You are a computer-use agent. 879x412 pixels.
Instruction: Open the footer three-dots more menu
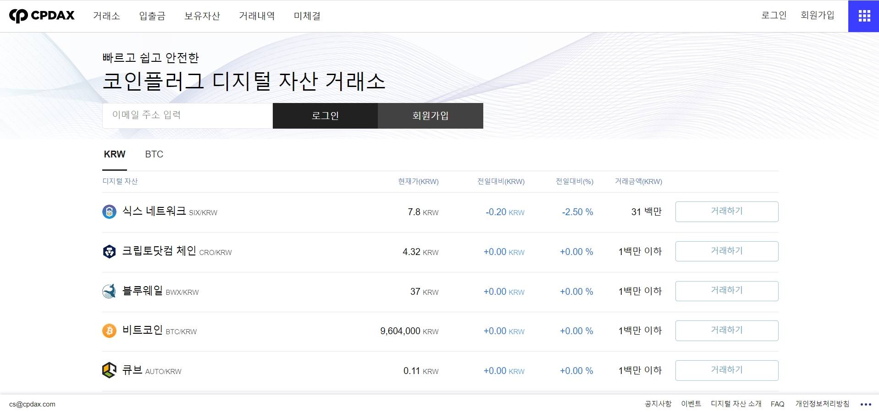pyautogui.click(x=866, y=404)
